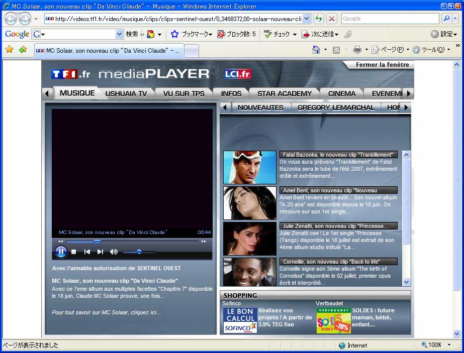Click the clip list scroll-up arrow
Image resolution: width=464 pixels, height=353 pixels.
coord(406,155)
